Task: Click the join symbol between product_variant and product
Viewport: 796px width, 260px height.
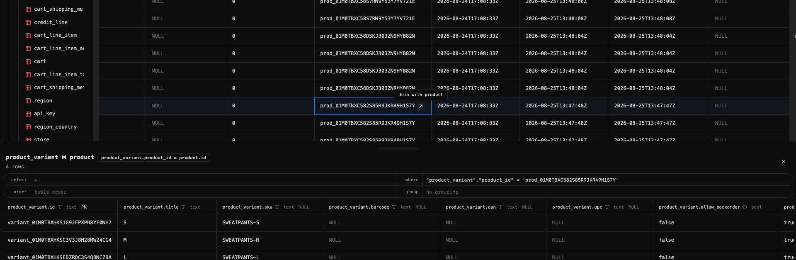Action: (64, 158)
